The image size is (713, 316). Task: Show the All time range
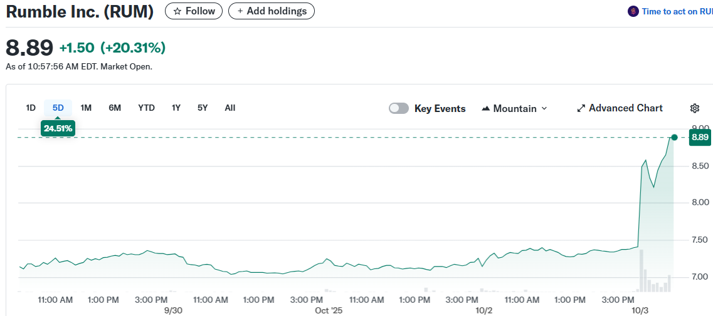pyautogui.click(x=230, y=108)
